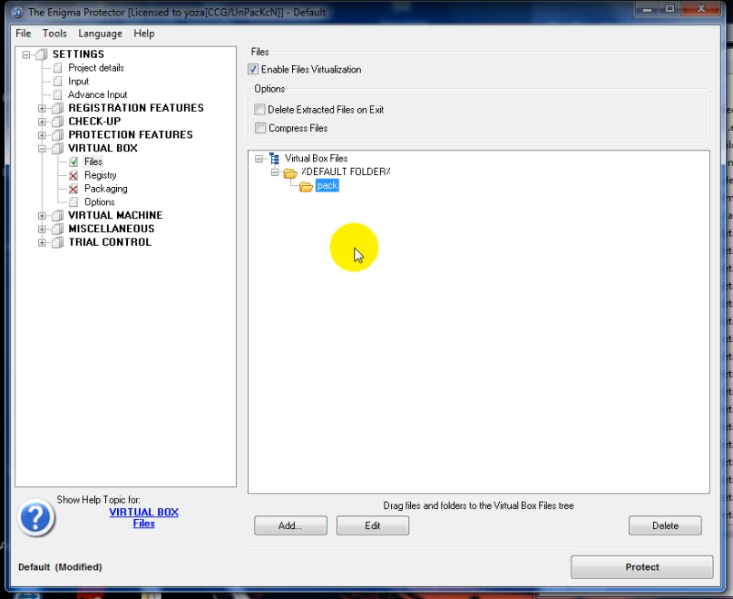Click the CHECK-UP pages icon
Viewport: 733px width, 599px height.
pyautogui.click(x=57, y=122)
